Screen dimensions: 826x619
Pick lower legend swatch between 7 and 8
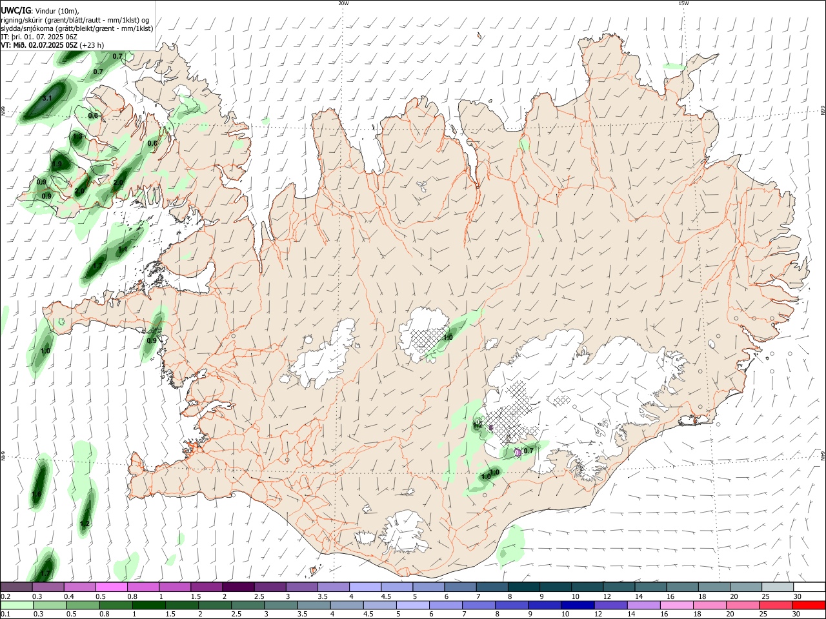click(480, 605)
